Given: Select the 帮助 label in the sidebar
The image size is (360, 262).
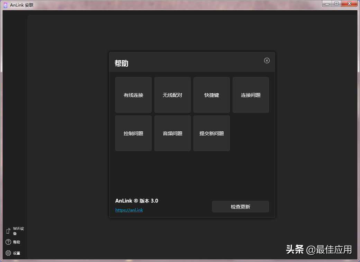Looking at the screenshot, I should [x=15, y=242].
